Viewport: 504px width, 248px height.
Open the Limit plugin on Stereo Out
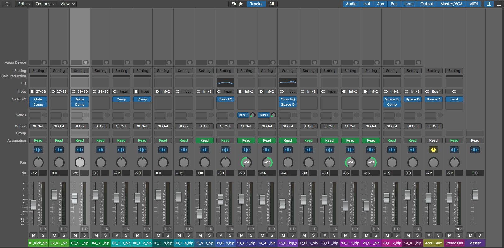click(454, 100)
